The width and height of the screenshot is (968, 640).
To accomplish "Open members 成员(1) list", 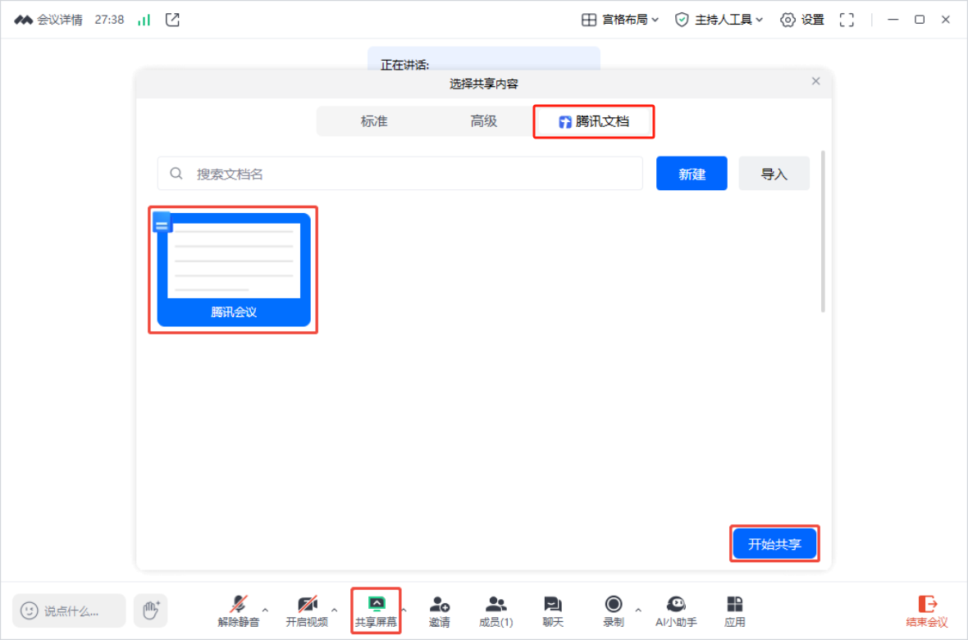I will [495, 611].
